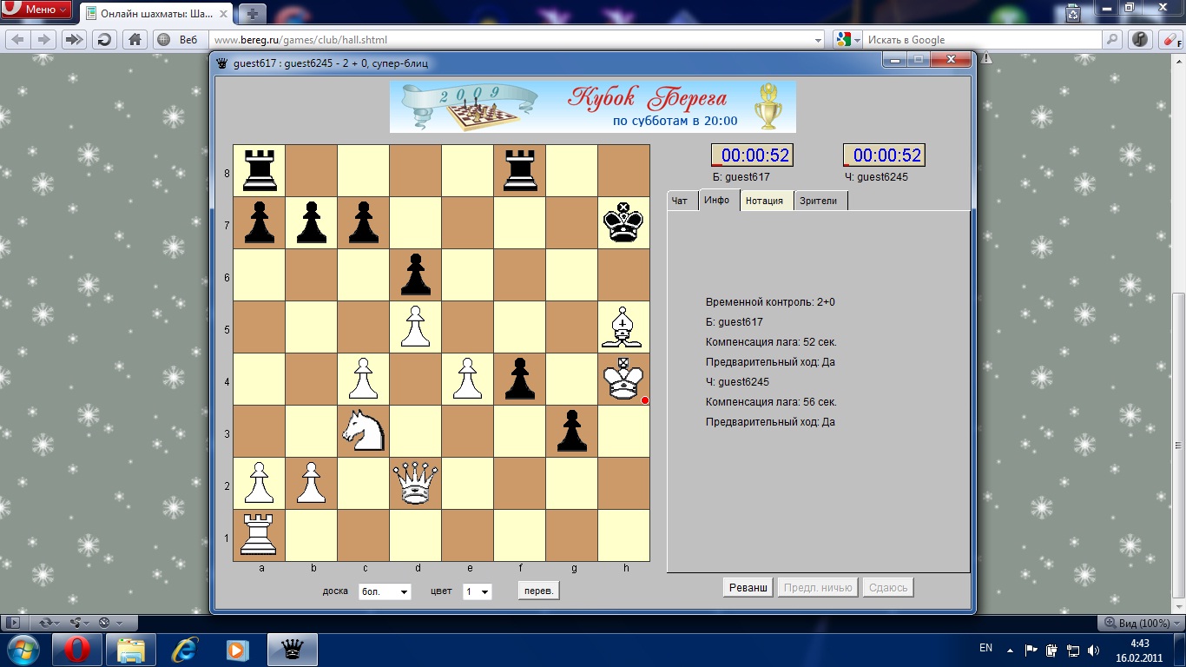Open the Opera Меню button
Screen dimensions: 1186x667
(x=36, y=10)
